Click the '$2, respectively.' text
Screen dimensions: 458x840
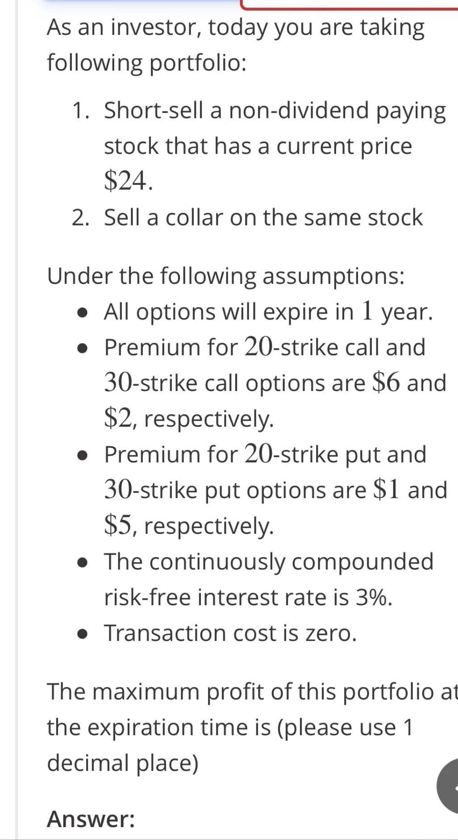tap(189, 419)
